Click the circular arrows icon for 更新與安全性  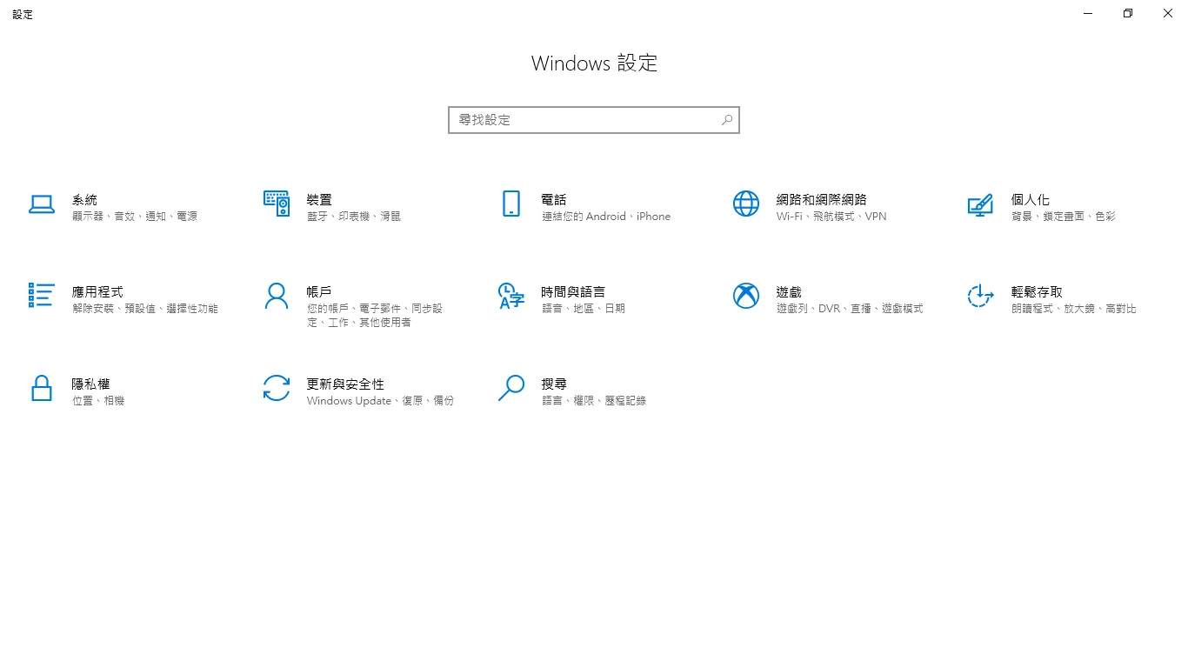tap(277, 388)
